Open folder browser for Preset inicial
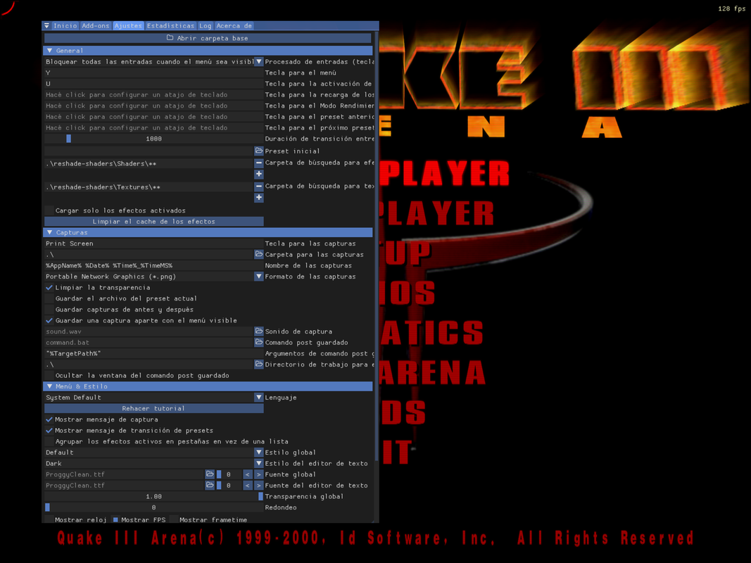 pyautogui.click(x=258, y=151)
